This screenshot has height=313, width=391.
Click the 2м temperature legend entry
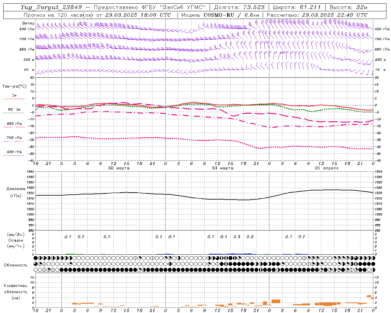[14, 96]
